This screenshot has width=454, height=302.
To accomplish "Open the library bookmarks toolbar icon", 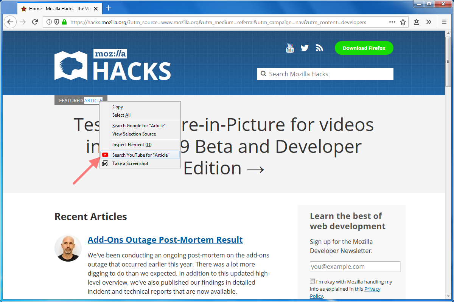I will 417,22.
